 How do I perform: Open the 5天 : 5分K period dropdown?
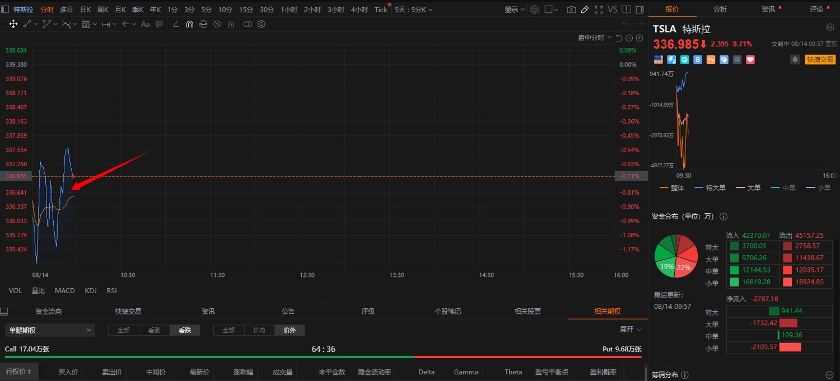point(414,10)
